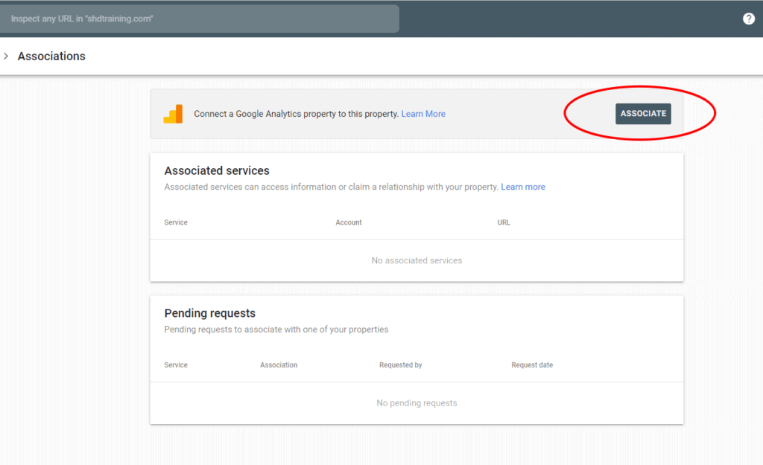The image size is (763, 465).
Task: Click the orange Google Analytics bar icon
Action: coord(174,114)
